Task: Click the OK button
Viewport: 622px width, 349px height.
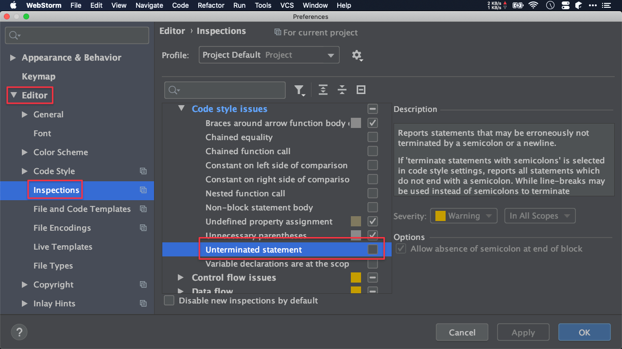Action: [x=584, y=333]
